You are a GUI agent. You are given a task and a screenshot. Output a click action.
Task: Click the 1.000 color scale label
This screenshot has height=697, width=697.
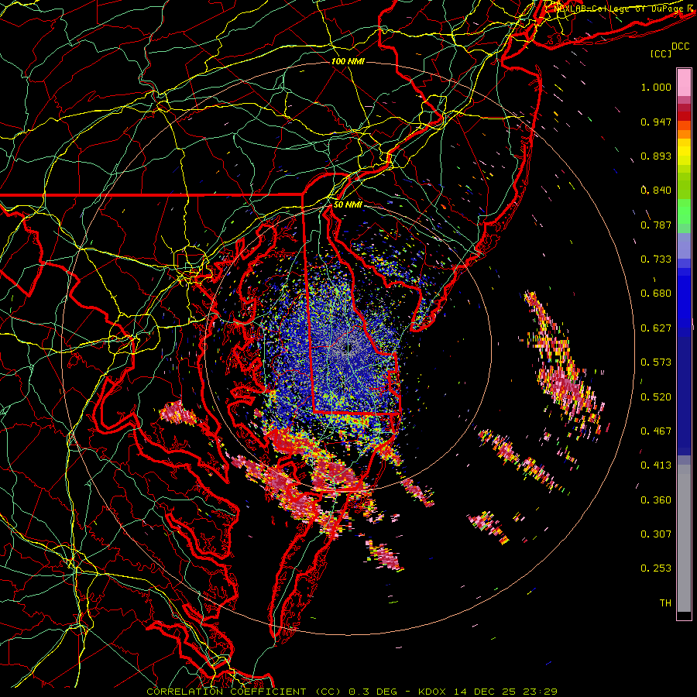[656, 87]
